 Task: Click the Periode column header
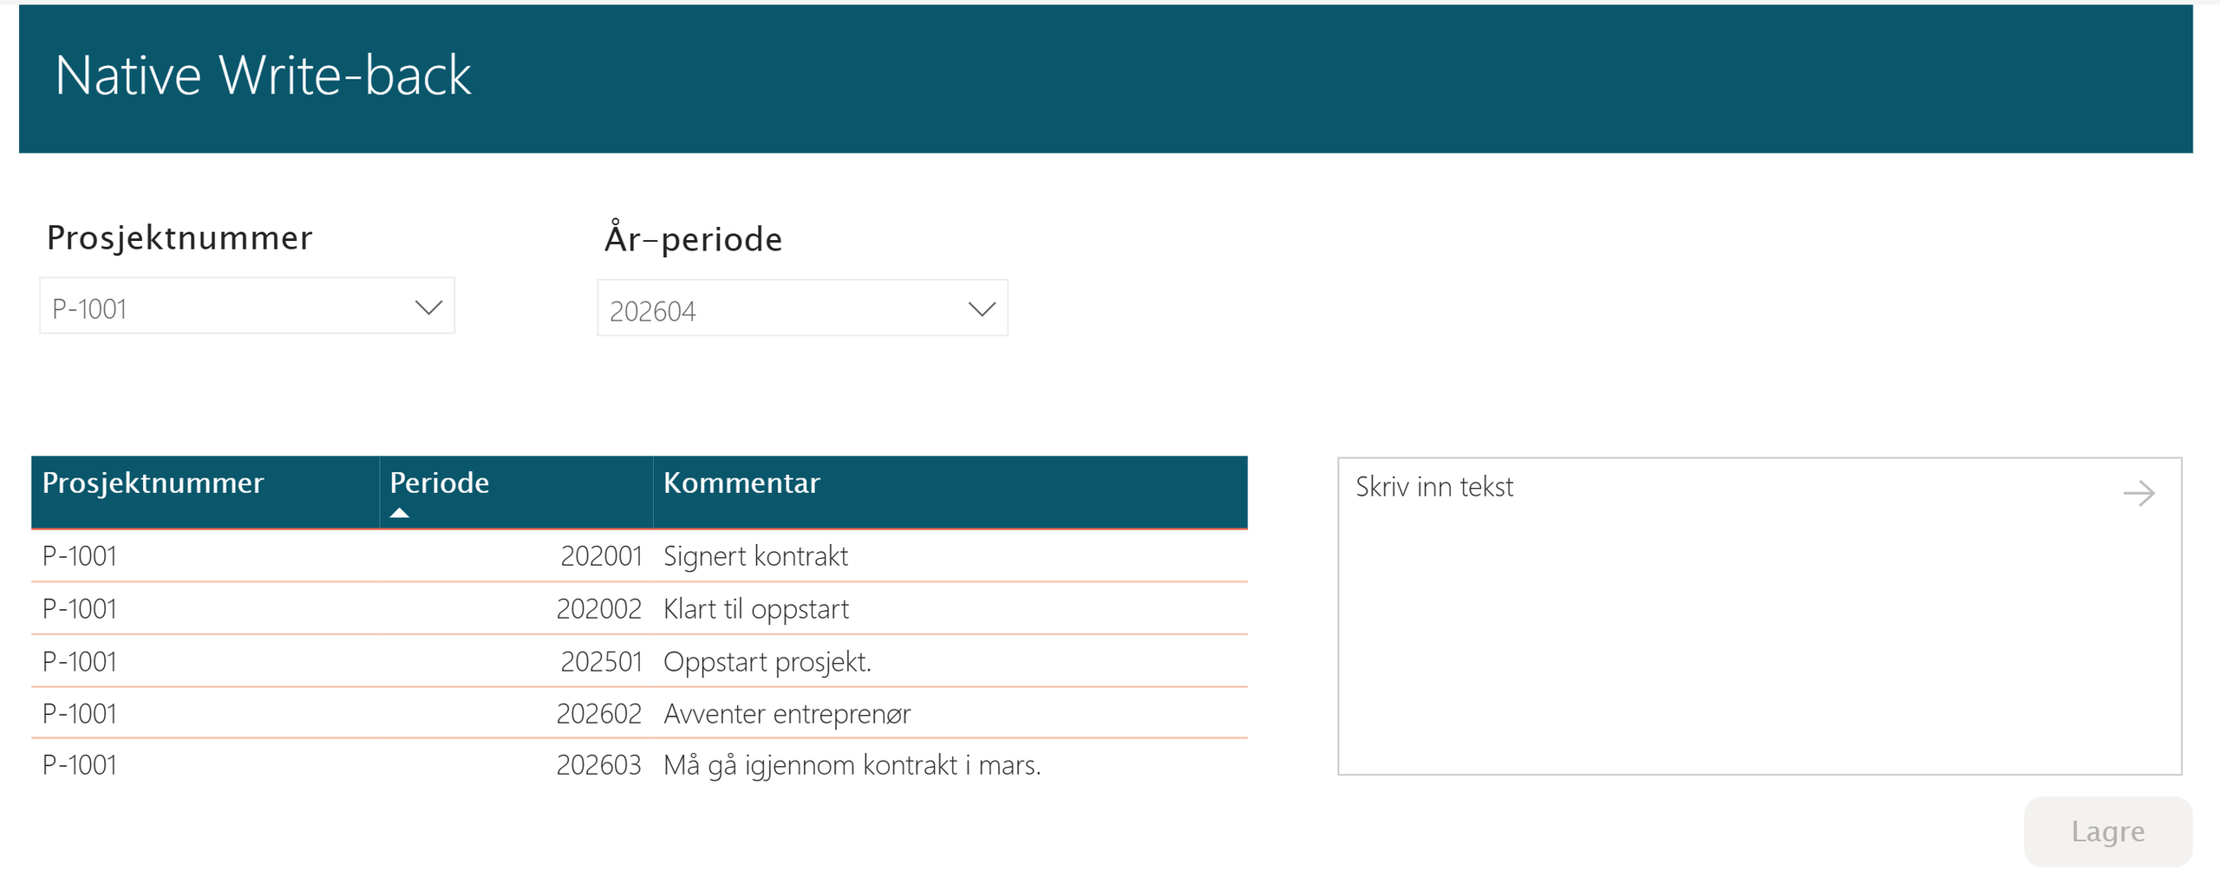(x=439, y=483)
